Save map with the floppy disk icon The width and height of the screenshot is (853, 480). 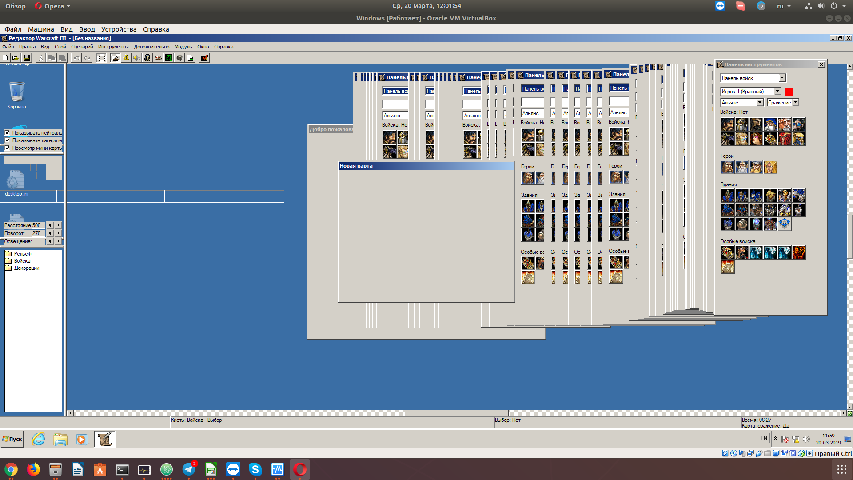click(x=27, y=58)
